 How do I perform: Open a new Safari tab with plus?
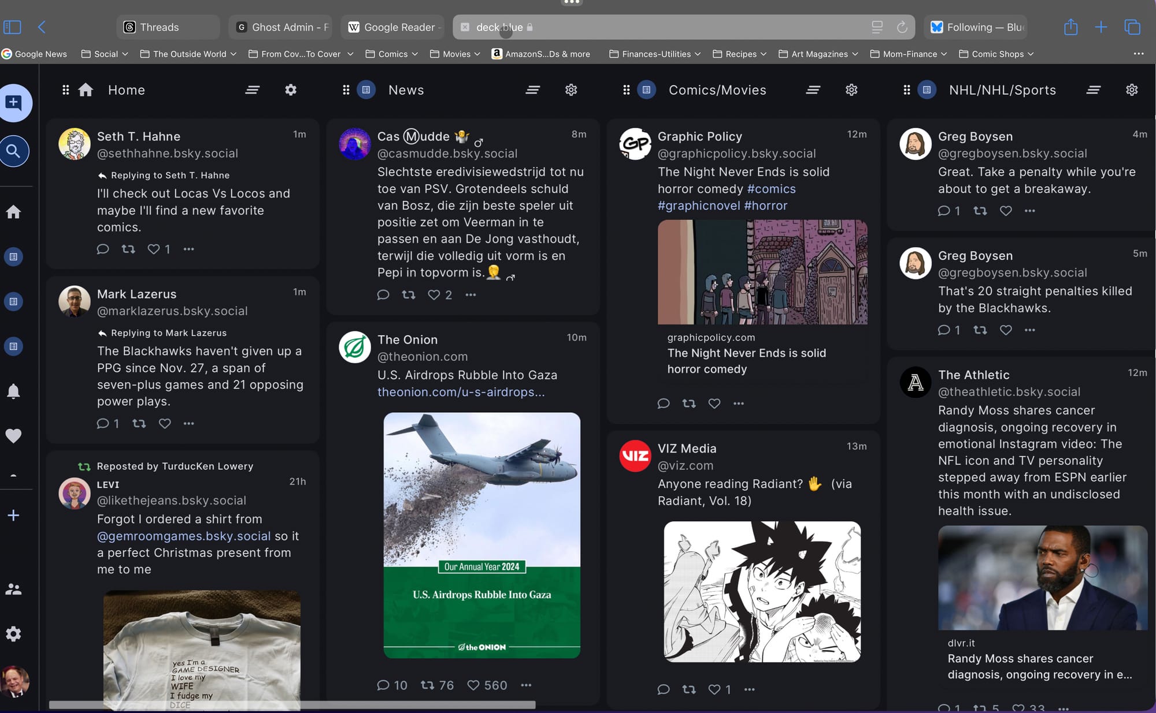(x=1101, y=27)
